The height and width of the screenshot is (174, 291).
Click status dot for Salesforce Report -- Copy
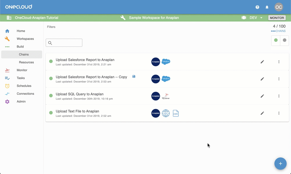51,78
